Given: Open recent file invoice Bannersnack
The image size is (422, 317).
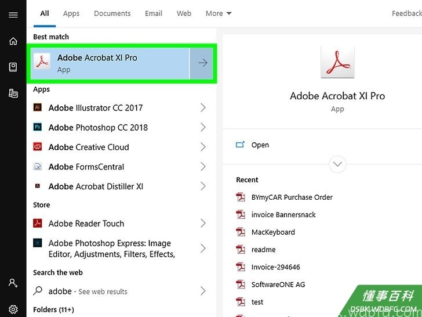Looking at the screenshot, I should click(x=283, y=215).
